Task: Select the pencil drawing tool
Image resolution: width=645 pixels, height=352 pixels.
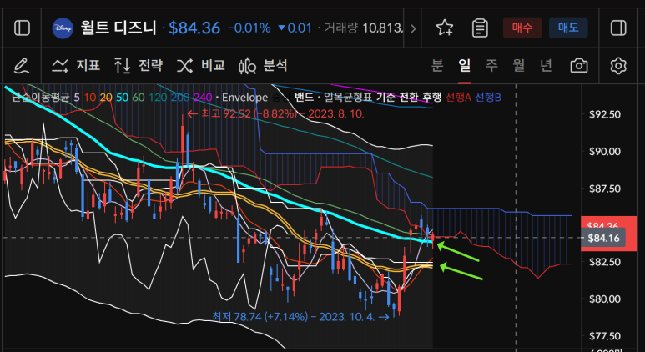Action: point(21,66)
